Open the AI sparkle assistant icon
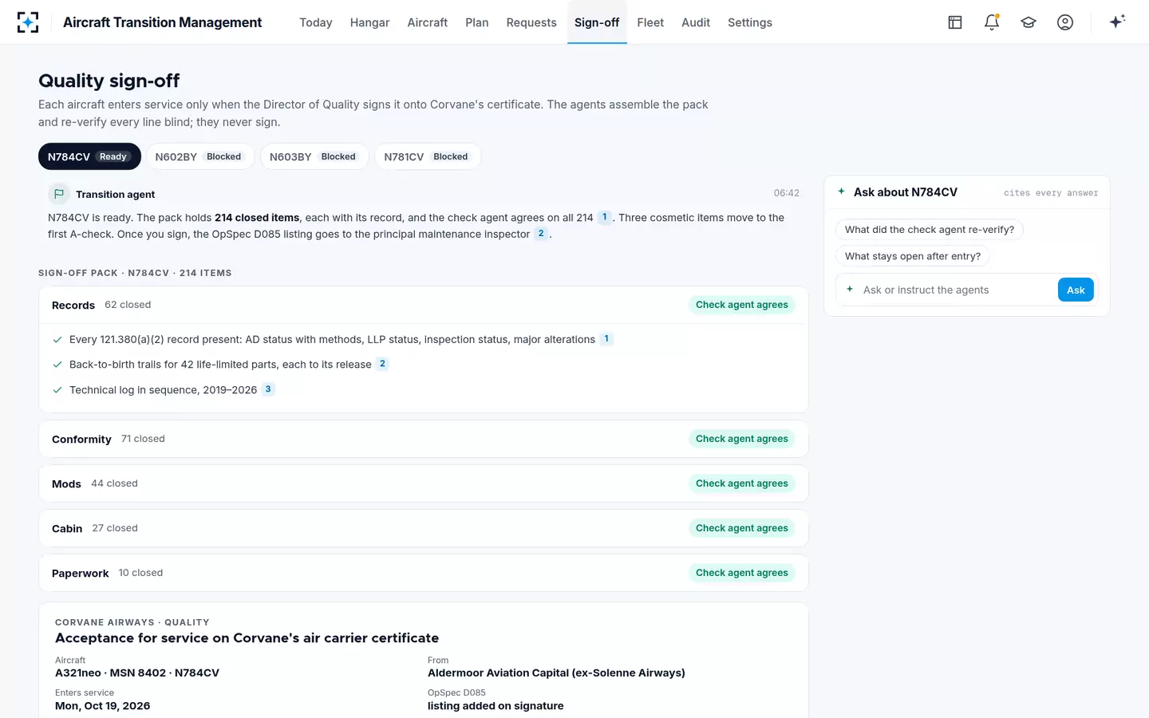The width and height of the screenshot is (1149, 718). (x=1117, y=22)
